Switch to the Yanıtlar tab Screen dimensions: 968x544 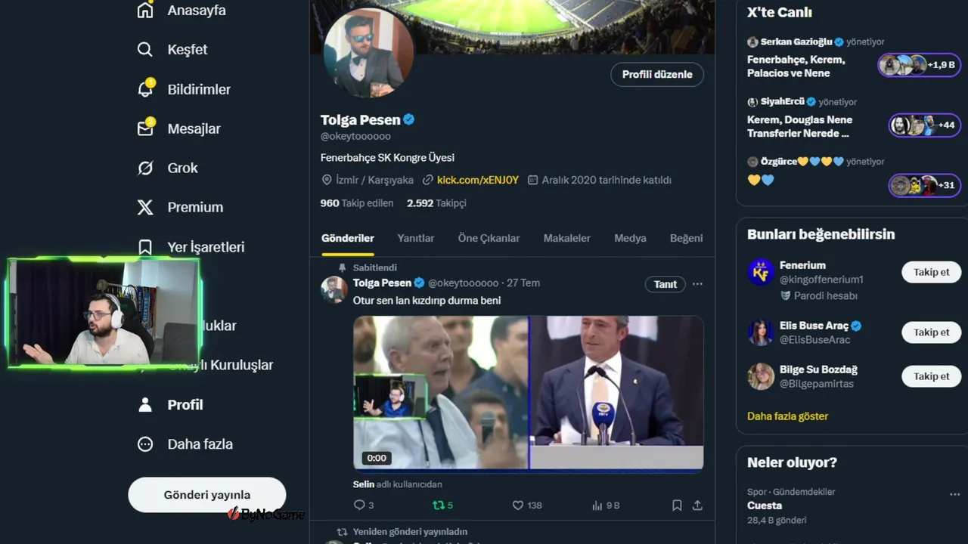(416, 238)
